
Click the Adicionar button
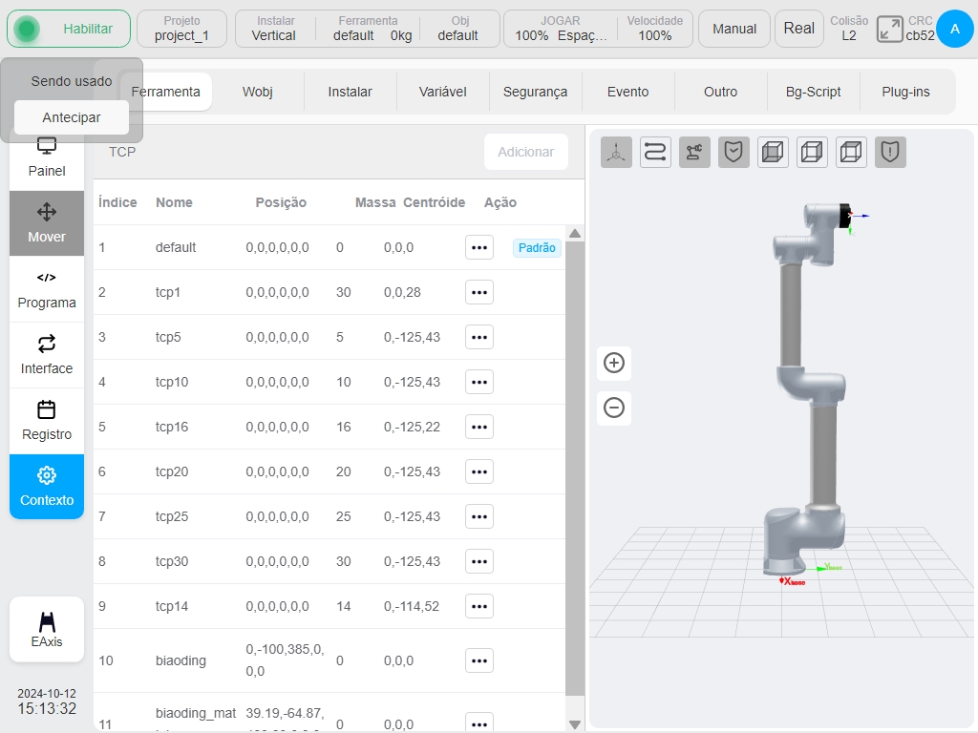(526, 152)
